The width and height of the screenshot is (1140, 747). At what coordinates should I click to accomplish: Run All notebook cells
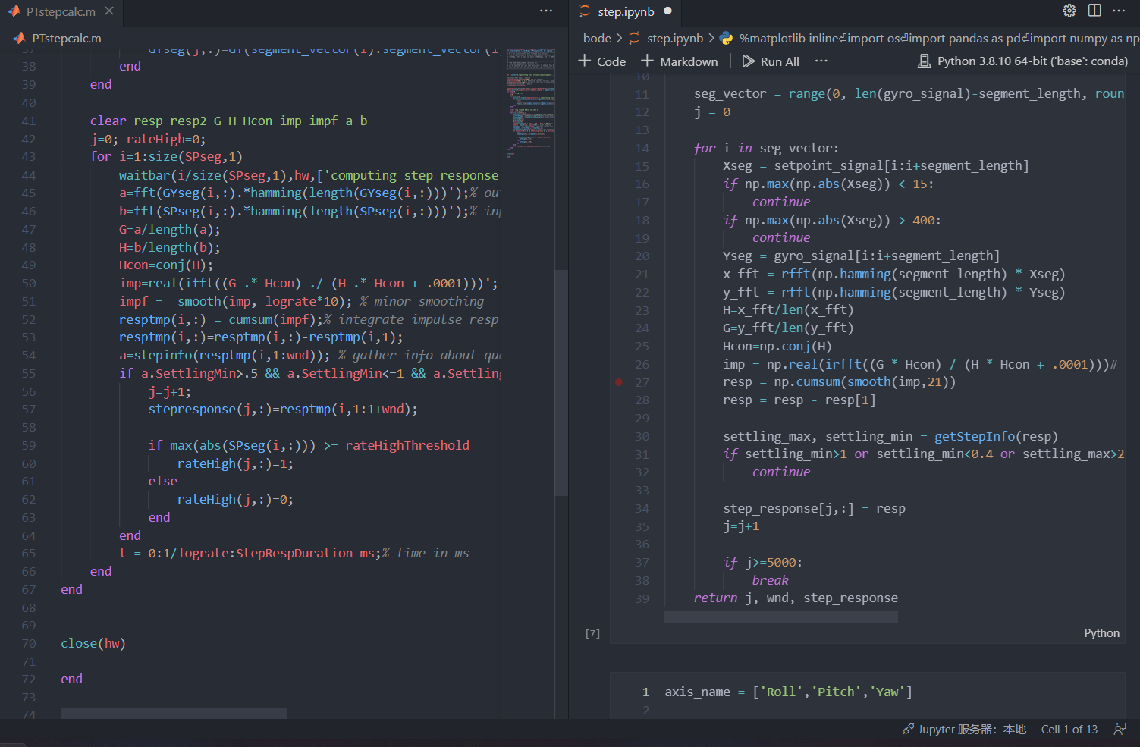pyautogui.click(x=771, y=61)
